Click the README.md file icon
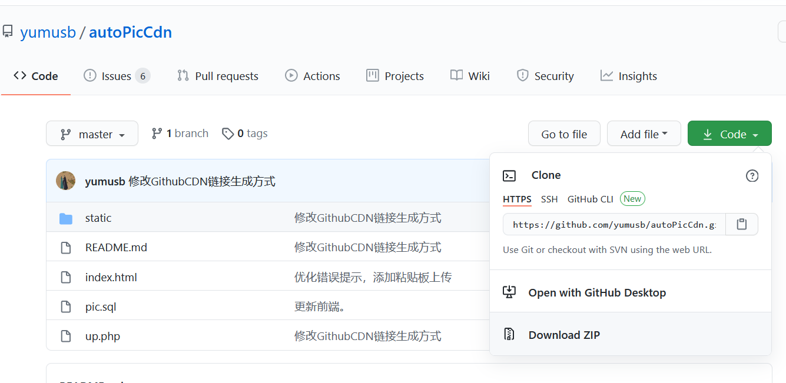This screenshot has height=383, width=786. [x=66, y=248]
